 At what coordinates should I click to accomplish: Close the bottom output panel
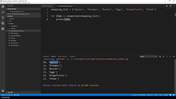tap(174, 57)
